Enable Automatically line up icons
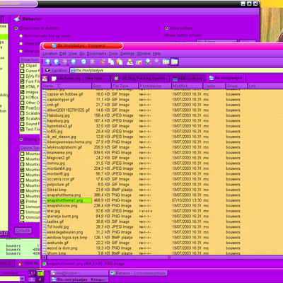Image resolution: width=283 pixels, height=283 pixels. tap(21, 36)
